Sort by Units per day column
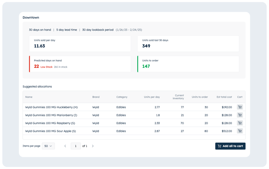The image size is (269, 169). point(152,97)
